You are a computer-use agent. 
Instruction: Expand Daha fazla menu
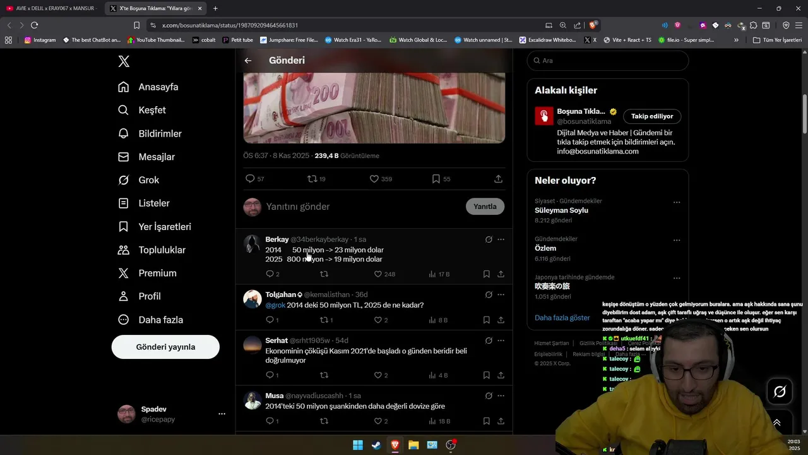(x=150, y=320)
